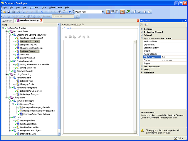This screenshot has height=141, width=188.
Task: Expand the Workflow category
Action: click(142, 73)
